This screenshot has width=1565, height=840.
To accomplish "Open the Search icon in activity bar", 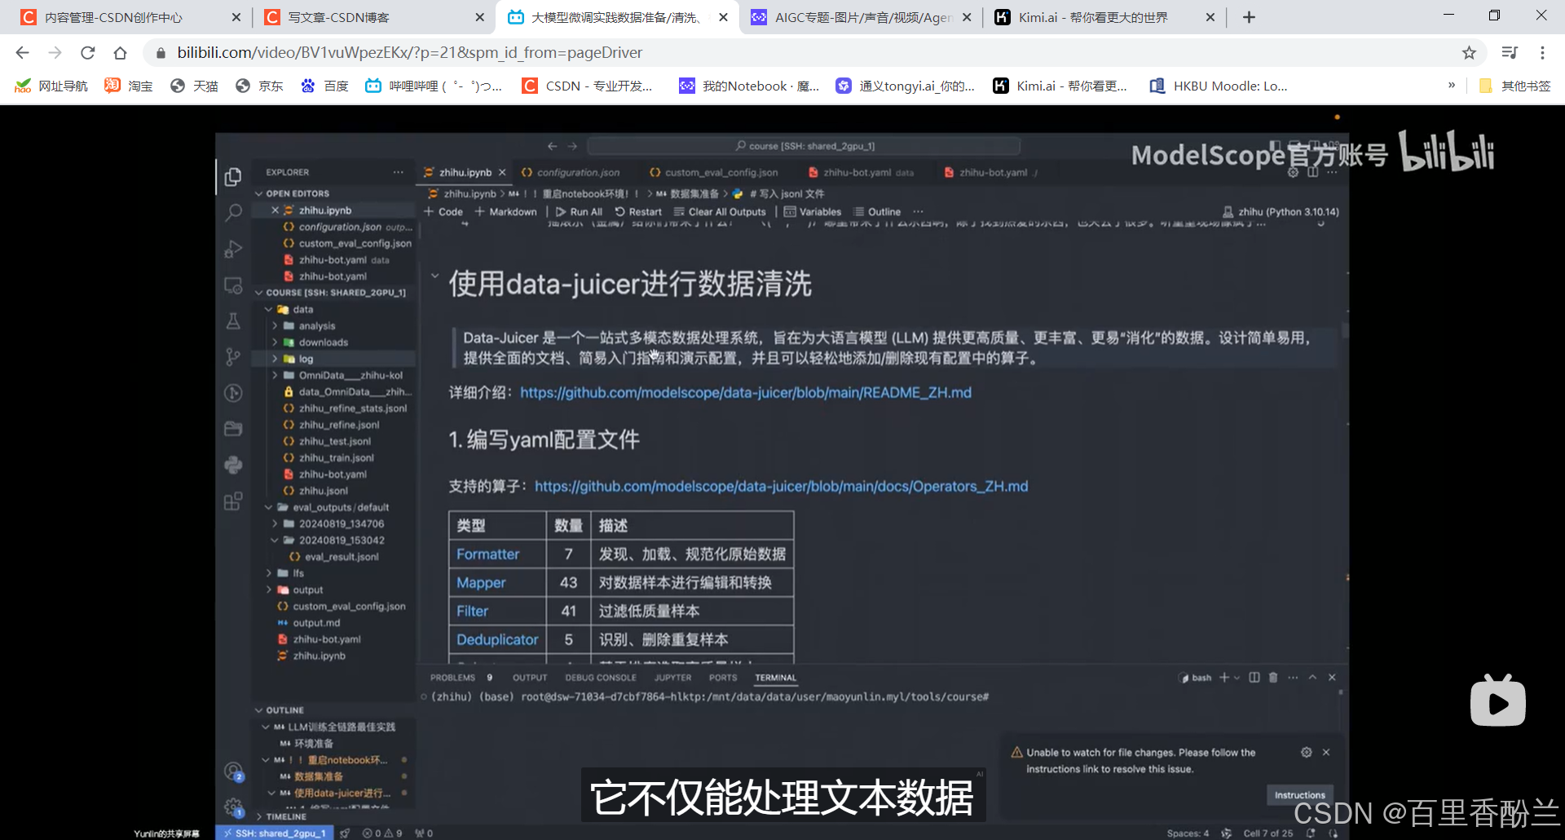I will (x=233, y=213).
